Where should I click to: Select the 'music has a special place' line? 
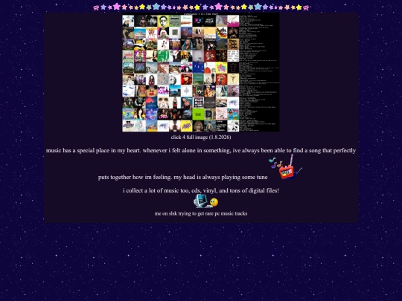[201, 150]
